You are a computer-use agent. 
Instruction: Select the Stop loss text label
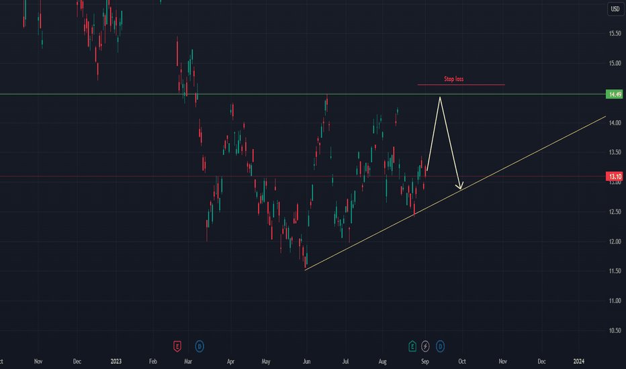point(454,79)
